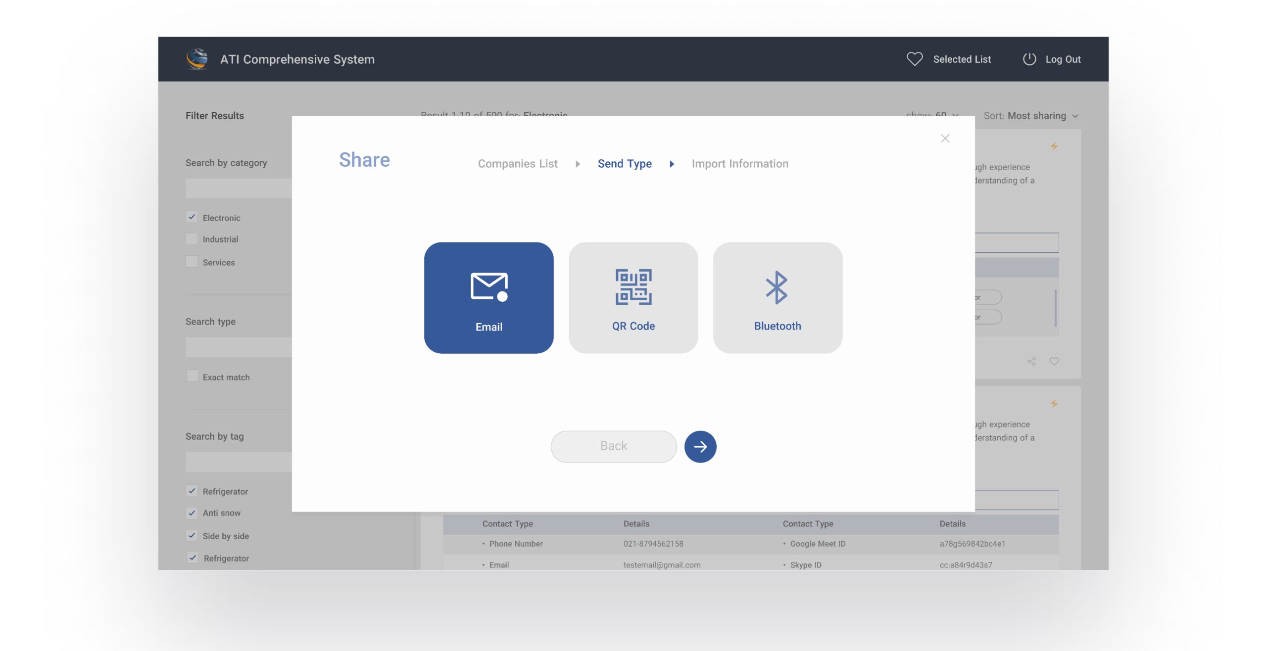The height and width of the screenshot is (651, 1267).
Task: Select the Email send type card
Action: [x=488, y=297]
